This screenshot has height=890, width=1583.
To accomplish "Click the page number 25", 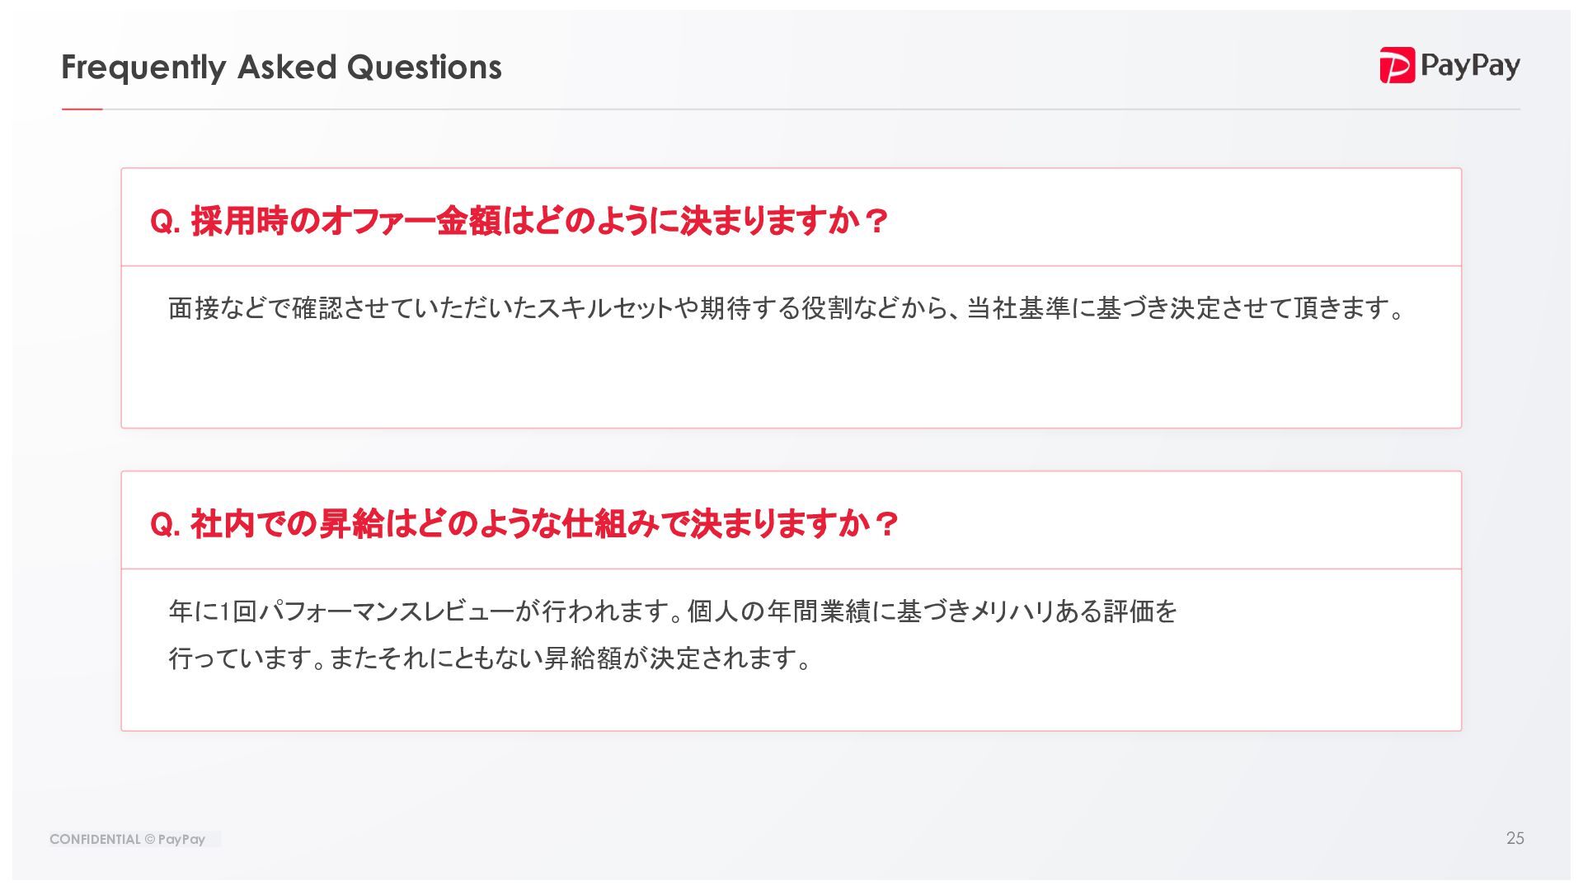I will 1515,838.
